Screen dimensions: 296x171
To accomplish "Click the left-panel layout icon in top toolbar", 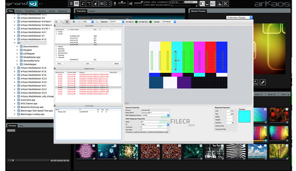I will 202,4.
